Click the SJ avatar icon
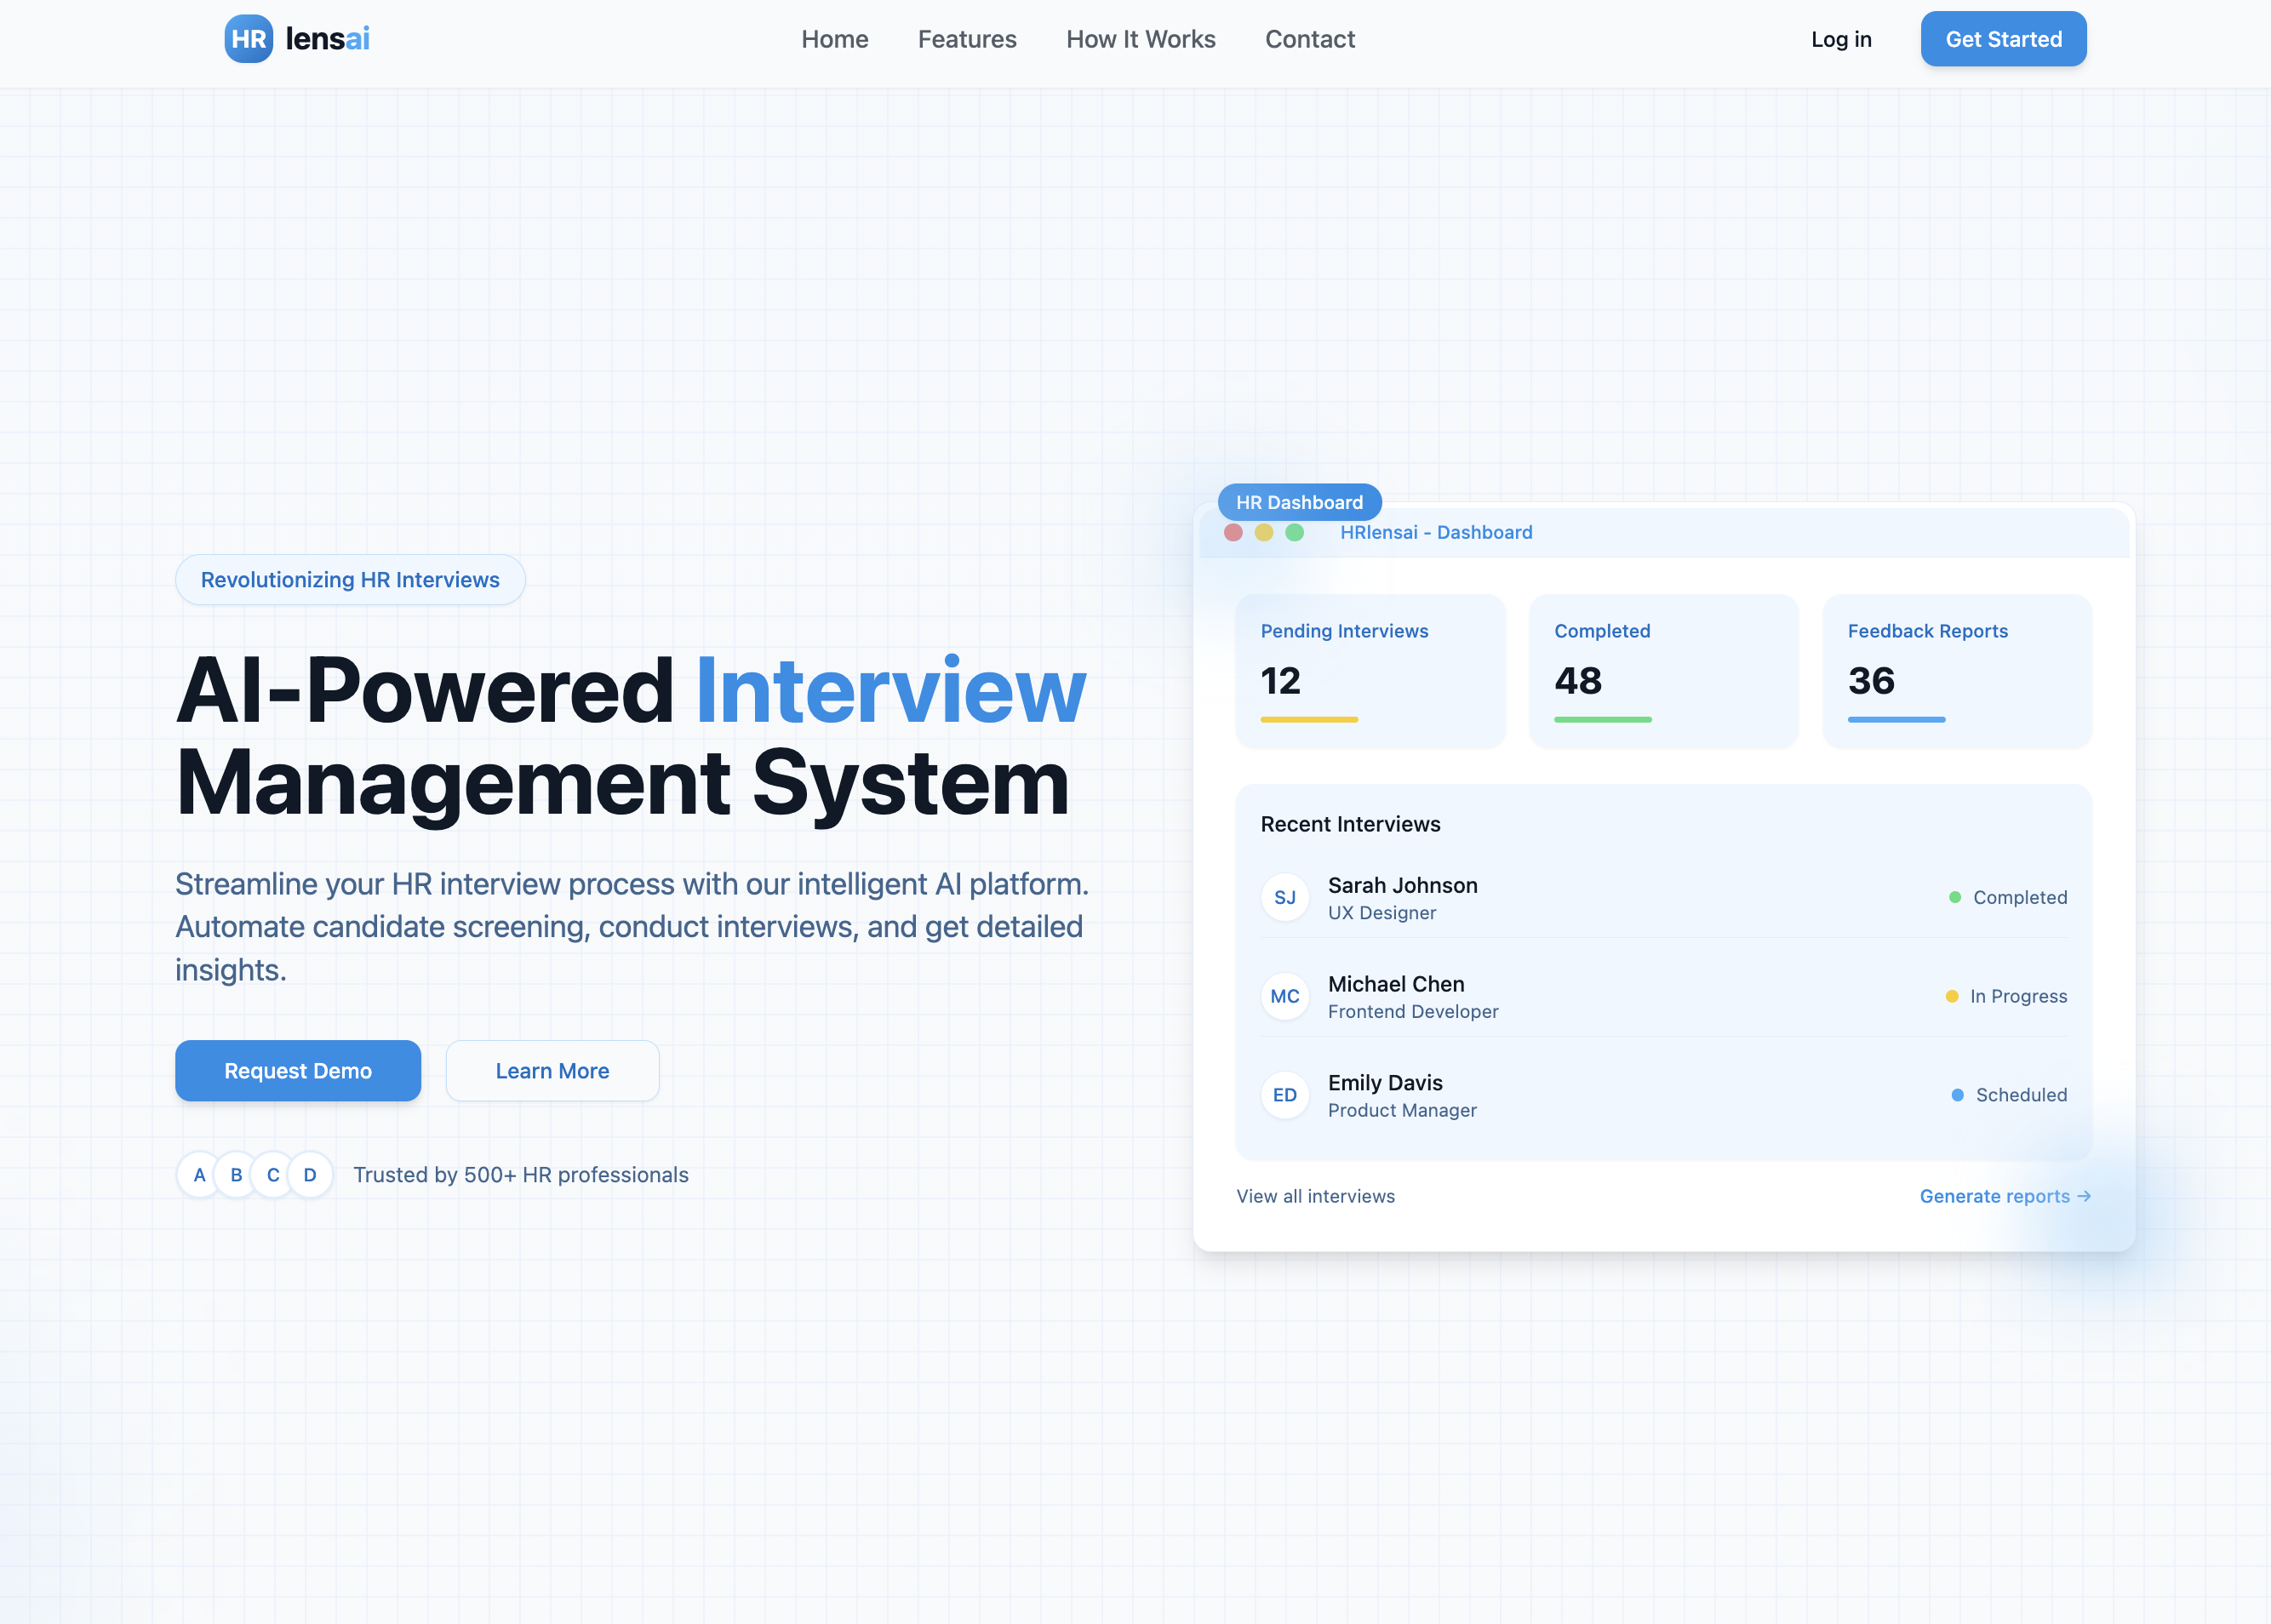The width and height of the screenshot is (2271, 1624). click(x=1284, y=897)
